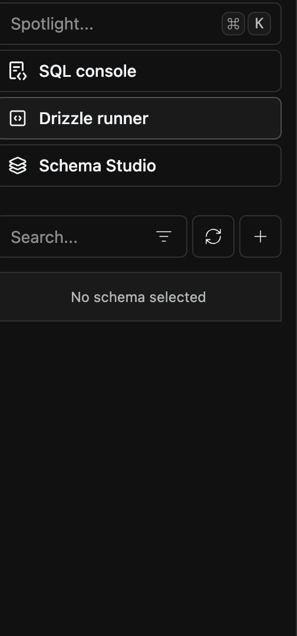
Task: Click the Drizzle runner code-bracket icon
Action: [x=18, y=118]
